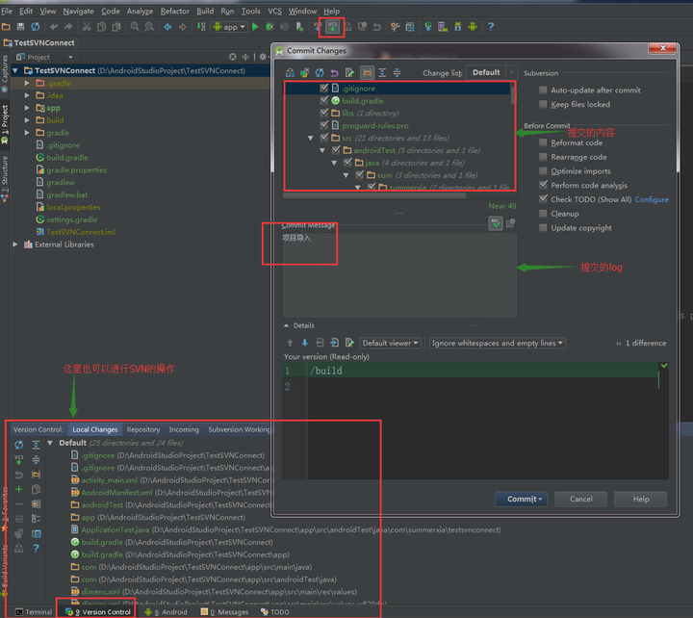Click Group by Directory icon in Commit dialog
693x618 pixels.
click(368, 72)
